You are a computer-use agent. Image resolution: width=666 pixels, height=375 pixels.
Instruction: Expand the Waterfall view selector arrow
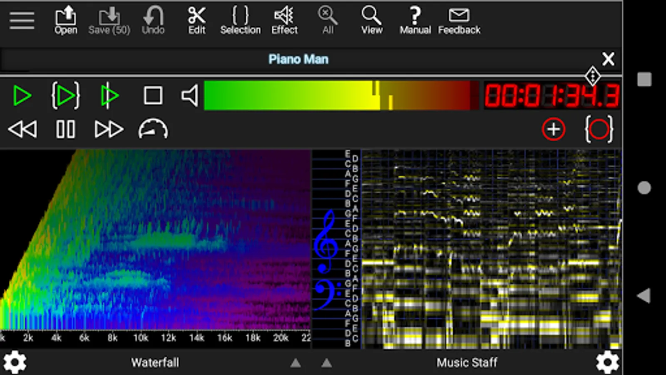[x=296, y=363]
